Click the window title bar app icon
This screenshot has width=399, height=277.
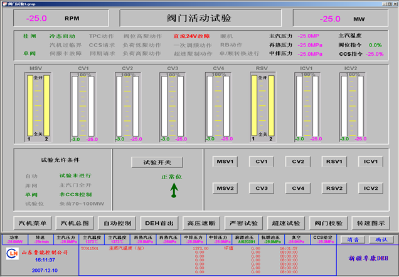[x=4, y=4]
